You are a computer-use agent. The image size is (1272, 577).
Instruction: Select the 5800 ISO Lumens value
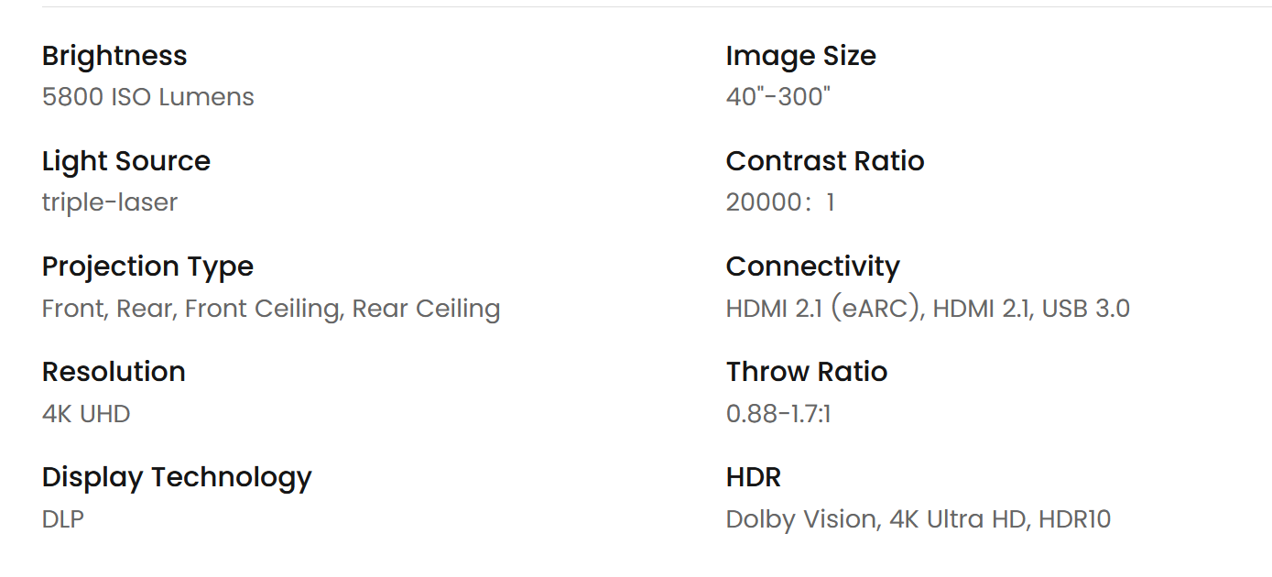(x=148, y=97)
